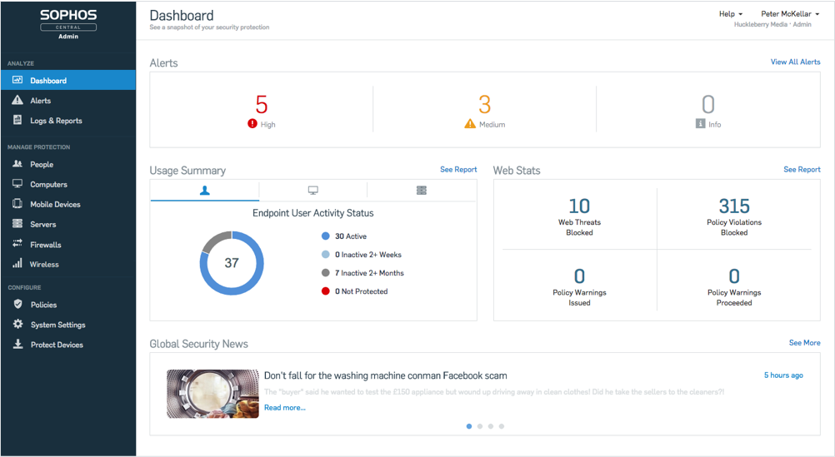Click the Protect Devices download icon
Viewport: 835px width, 457px height.
(x=17, y=345)
